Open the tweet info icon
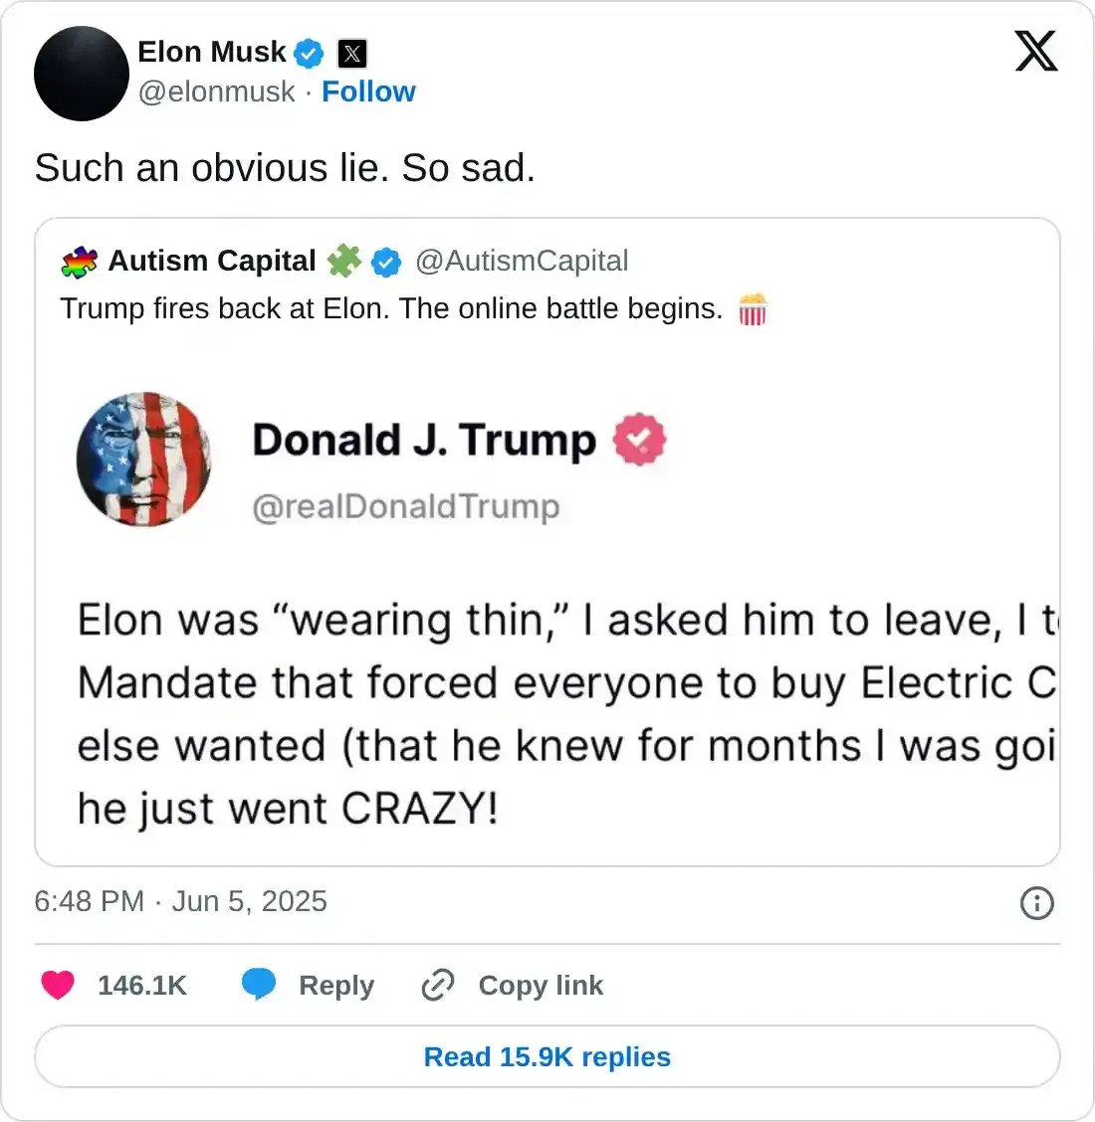Image resolution: width=1095 pixels, height=1122 pixels. click(1036, 903)
